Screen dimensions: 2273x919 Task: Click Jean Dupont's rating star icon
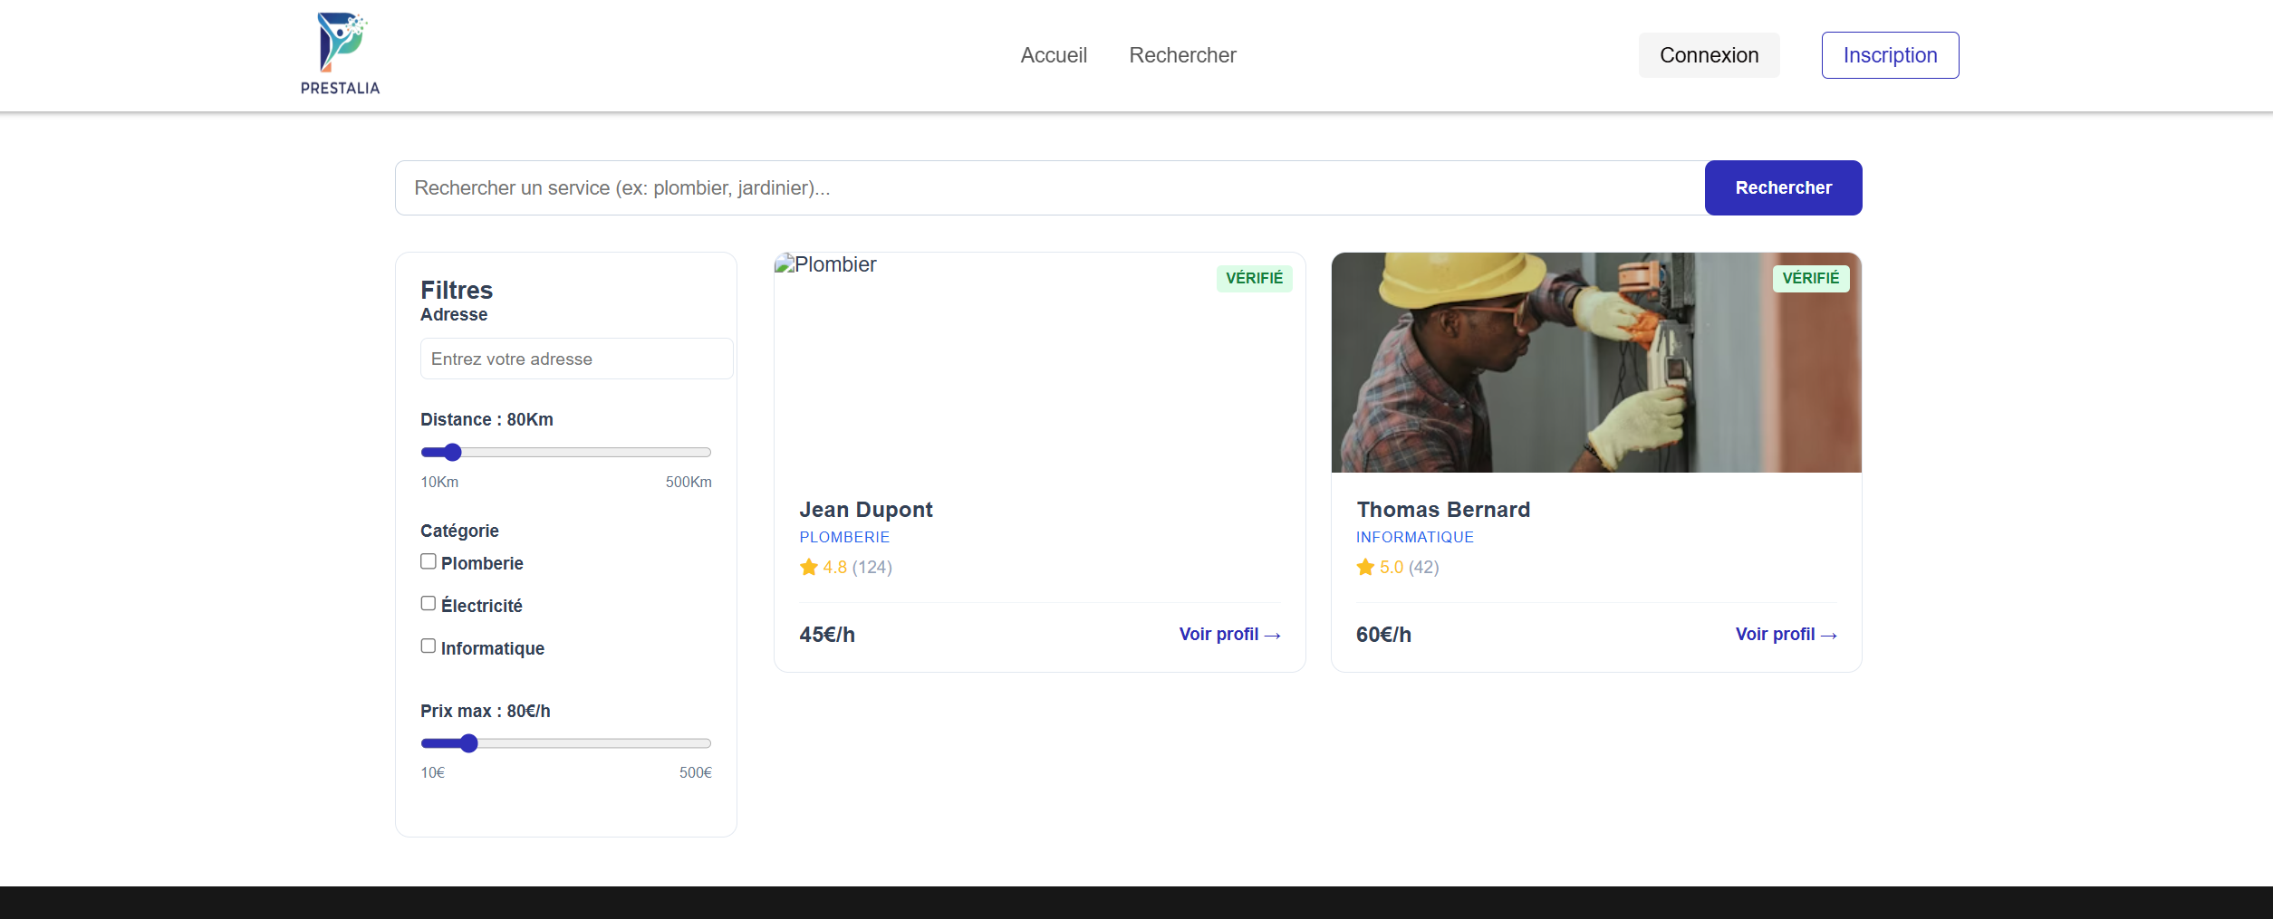[808, 568]
